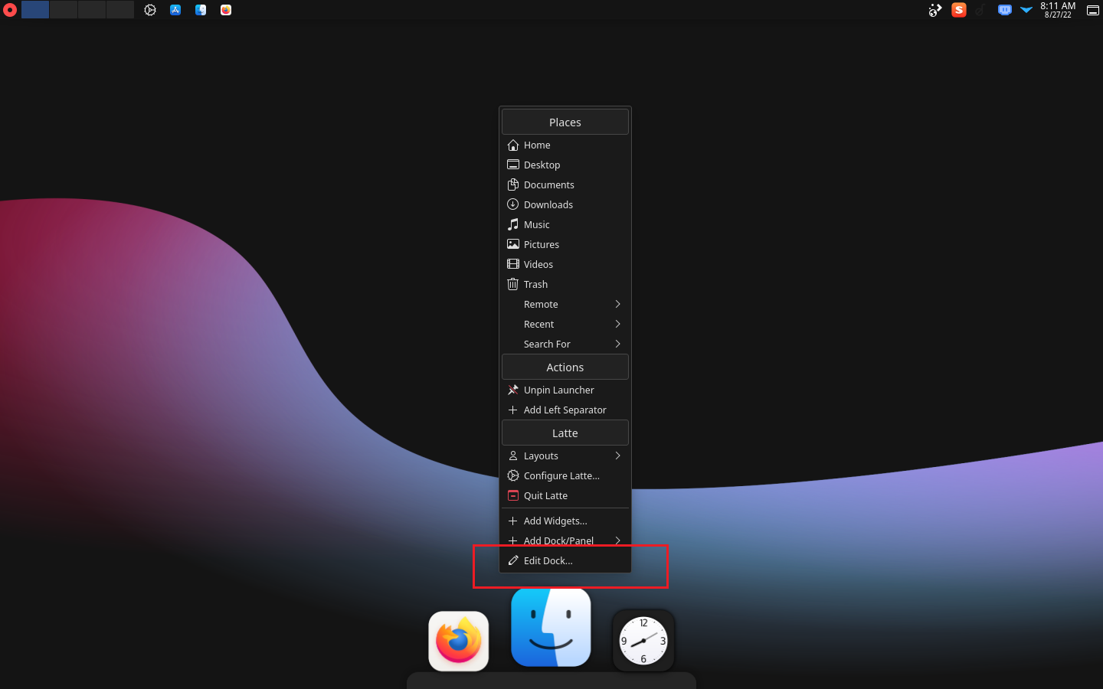The height and width of the screenshot is (689, 1103).
Task: Open the small Finder icon in the top panel
Action: (201, 10)
